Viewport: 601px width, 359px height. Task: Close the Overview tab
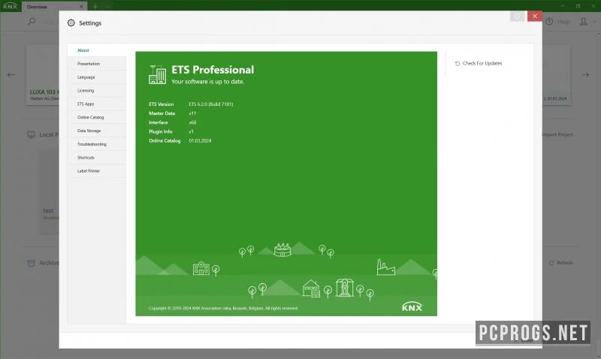tap(81, 7)
